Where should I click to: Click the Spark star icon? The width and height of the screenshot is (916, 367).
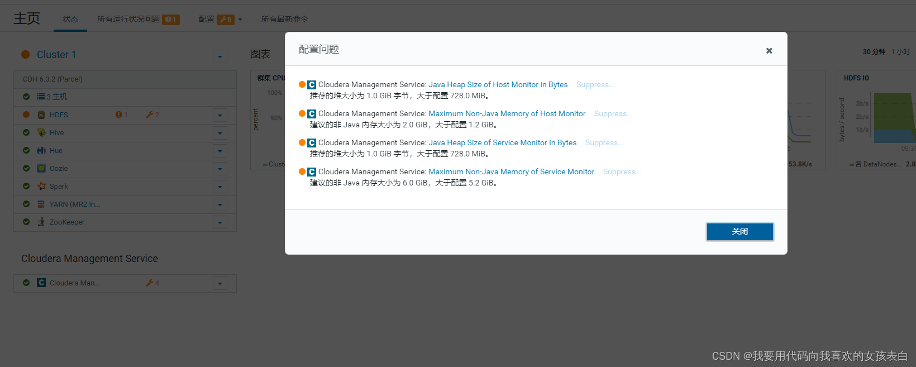point(41,186)
